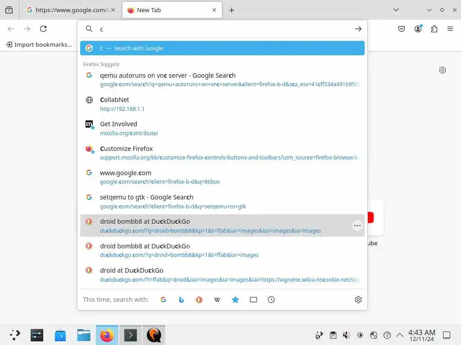
Task: Expand hidden system tray icons arrow
Action: (400, 335)
